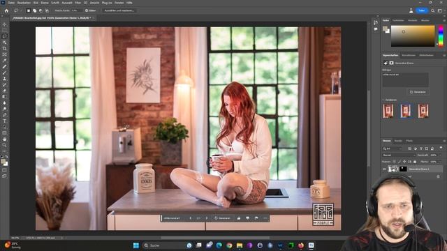Open the search icon at top right

coord(433,10)
